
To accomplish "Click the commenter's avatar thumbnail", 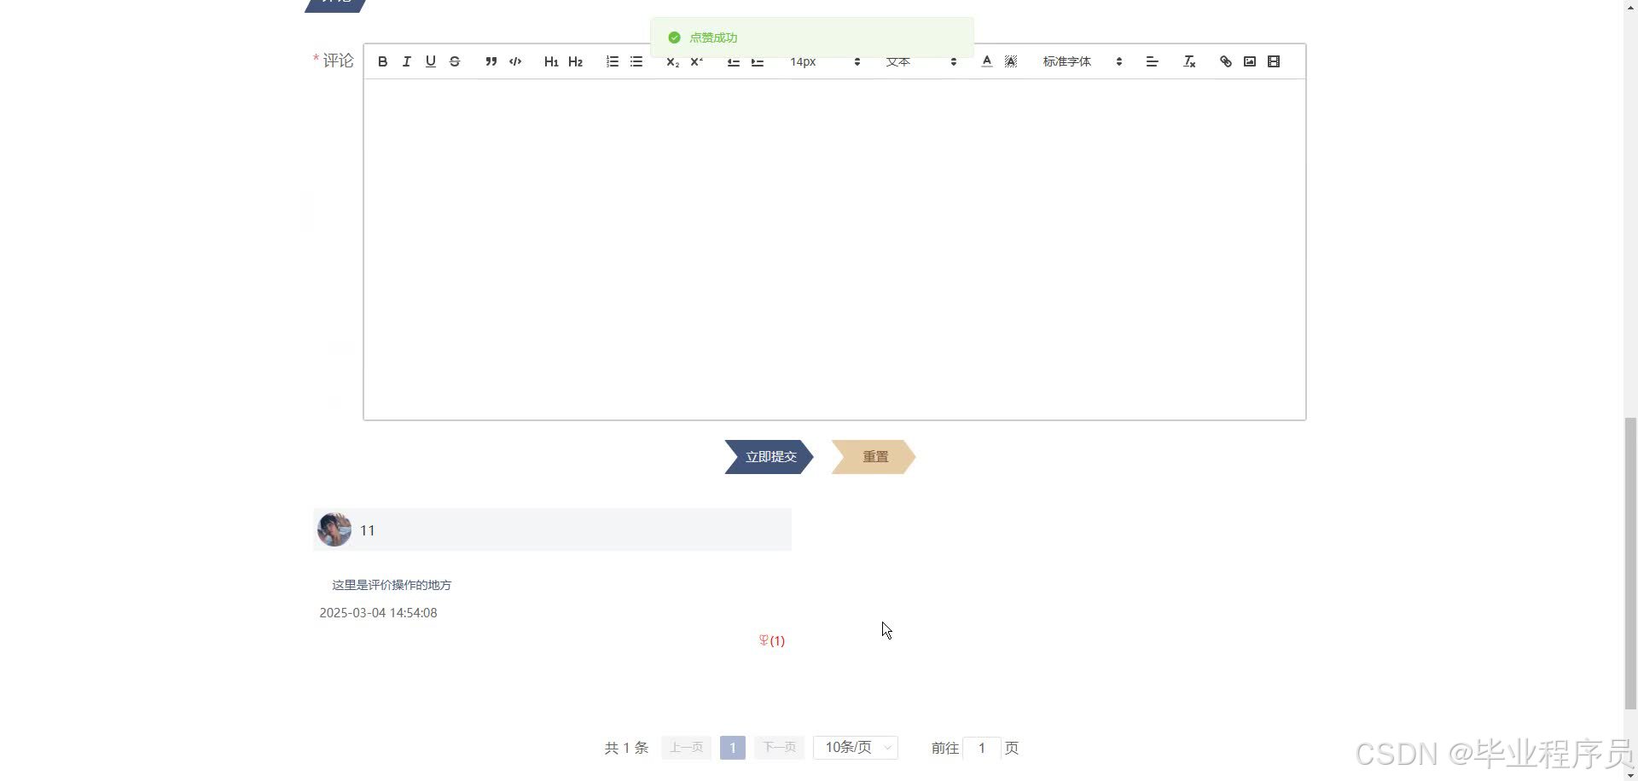I will point(334,529).
